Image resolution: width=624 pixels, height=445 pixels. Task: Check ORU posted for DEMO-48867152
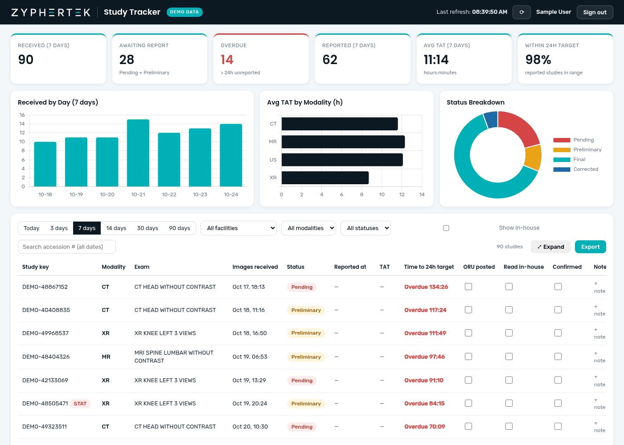[x=468, y=287]
